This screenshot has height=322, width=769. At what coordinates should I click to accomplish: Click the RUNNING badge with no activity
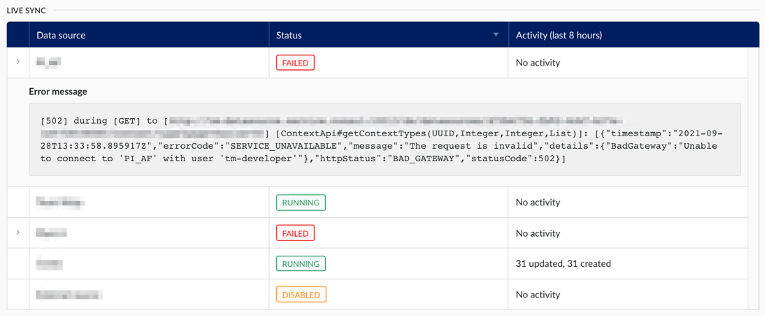coord(301,203)
